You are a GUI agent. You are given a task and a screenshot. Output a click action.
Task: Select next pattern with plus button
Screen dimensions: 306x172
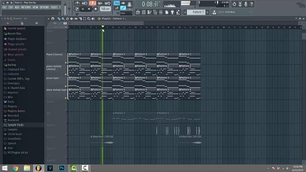pos(207,12)
